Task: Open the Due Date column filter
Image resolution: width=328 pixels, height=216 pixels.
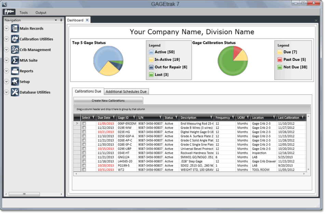Action: (x=113, y=117)
